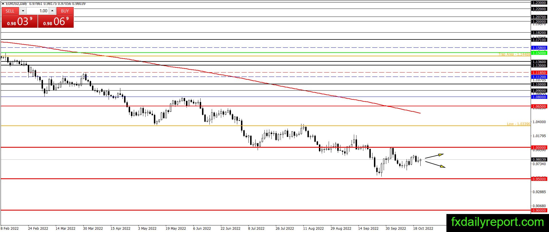
Task: Select the red 1.00000 price label
Action: pos(539,148)
